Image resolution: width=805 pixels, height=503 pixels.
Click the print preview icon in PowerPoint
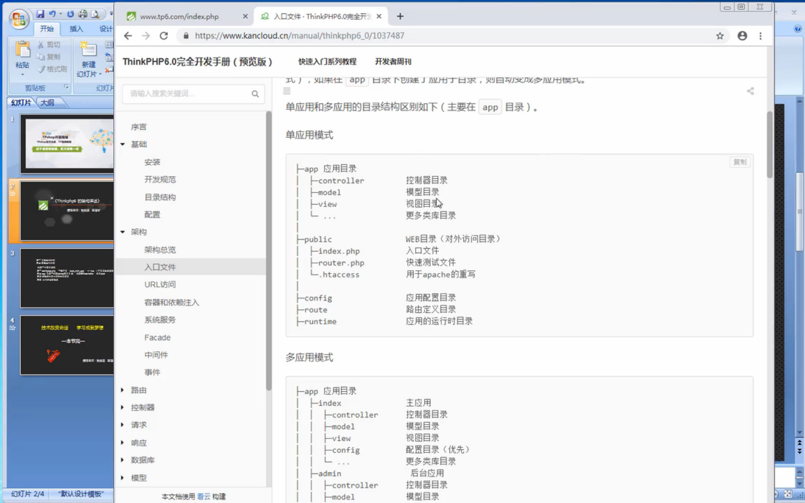pyautogui.click(x=95, y=14)
